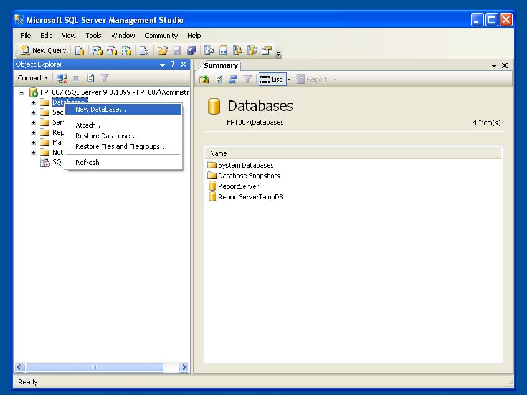Open main toolbar options overflow arrow
Screen dimensions: 527x395
278,54
